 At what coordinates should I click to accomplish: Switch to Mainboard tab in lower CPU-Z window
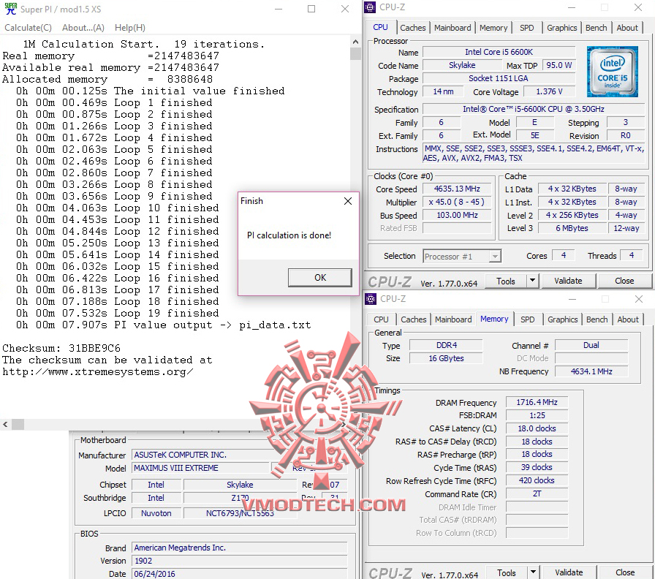(453, 319)
